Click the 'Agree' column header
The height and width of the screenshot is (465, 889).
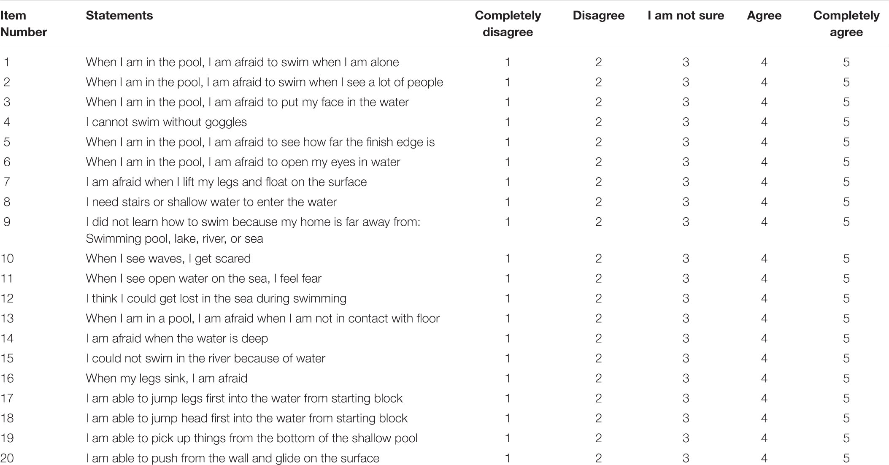coord(764,16)
